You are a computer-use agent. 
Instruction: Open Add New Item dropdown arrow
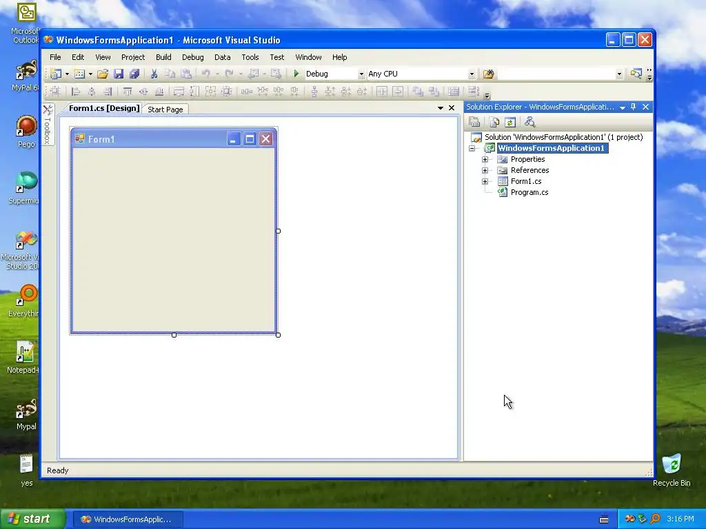[90, 74]
